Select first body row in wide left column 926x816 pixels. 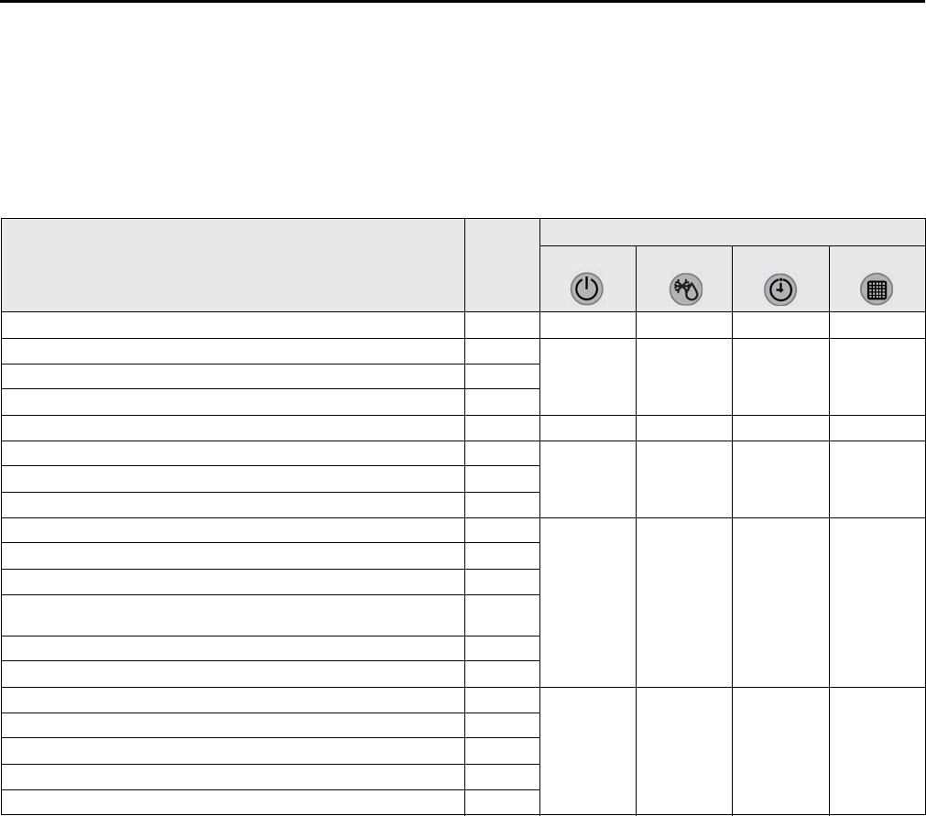click(x=233, y=325)
